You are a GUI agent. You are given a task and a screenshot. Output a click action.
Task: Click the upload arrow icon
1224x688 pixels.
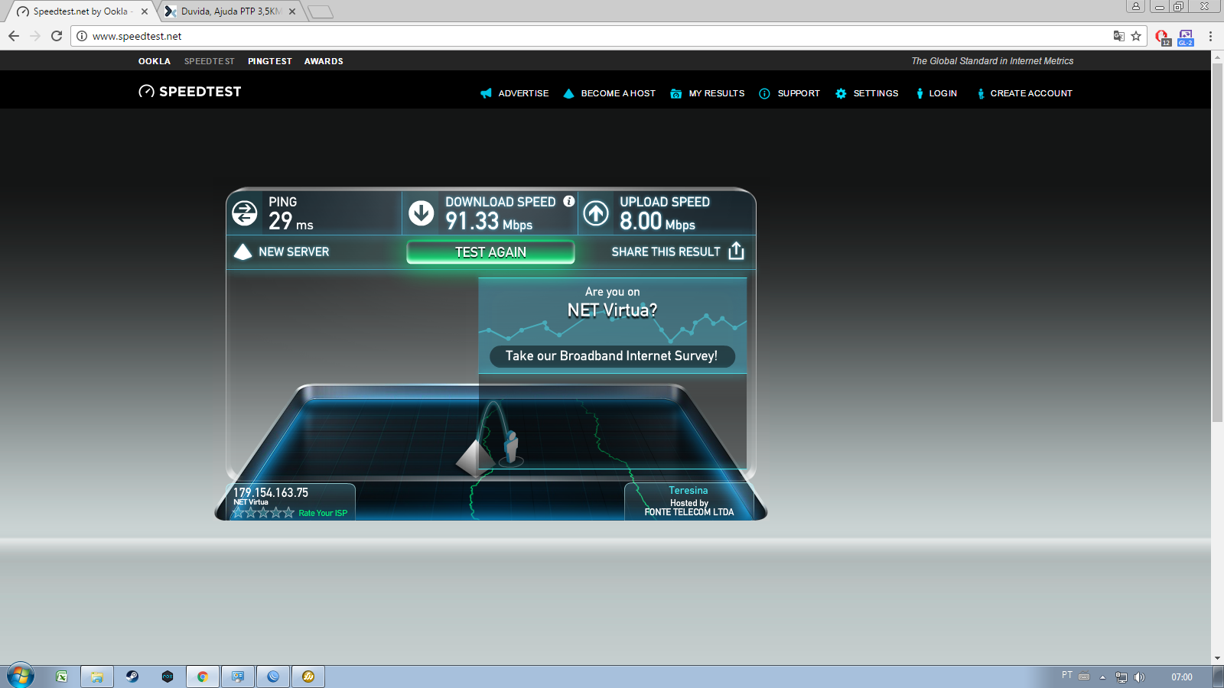pyautogui.click(x=597, y=213)
